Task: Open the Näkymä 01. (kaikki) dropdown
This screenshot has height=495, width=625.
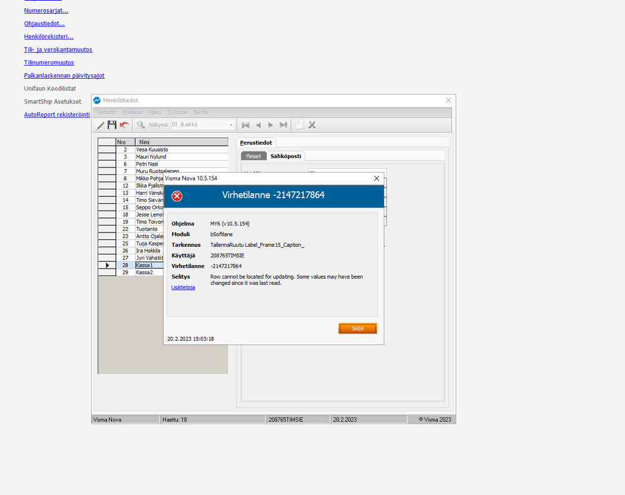Action: point(203,124)
